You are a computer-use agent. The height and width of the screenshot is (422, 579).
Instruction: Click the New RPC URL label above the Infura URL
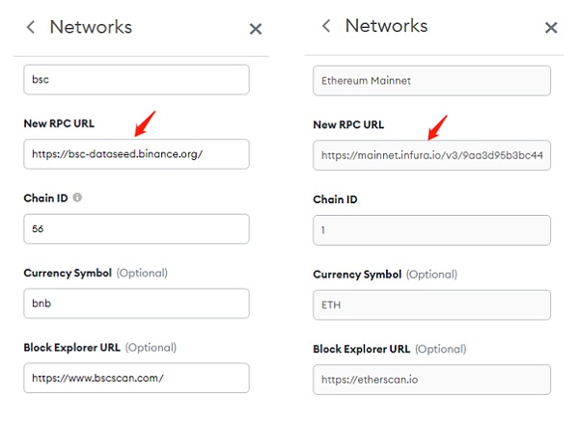pos(348,125)
